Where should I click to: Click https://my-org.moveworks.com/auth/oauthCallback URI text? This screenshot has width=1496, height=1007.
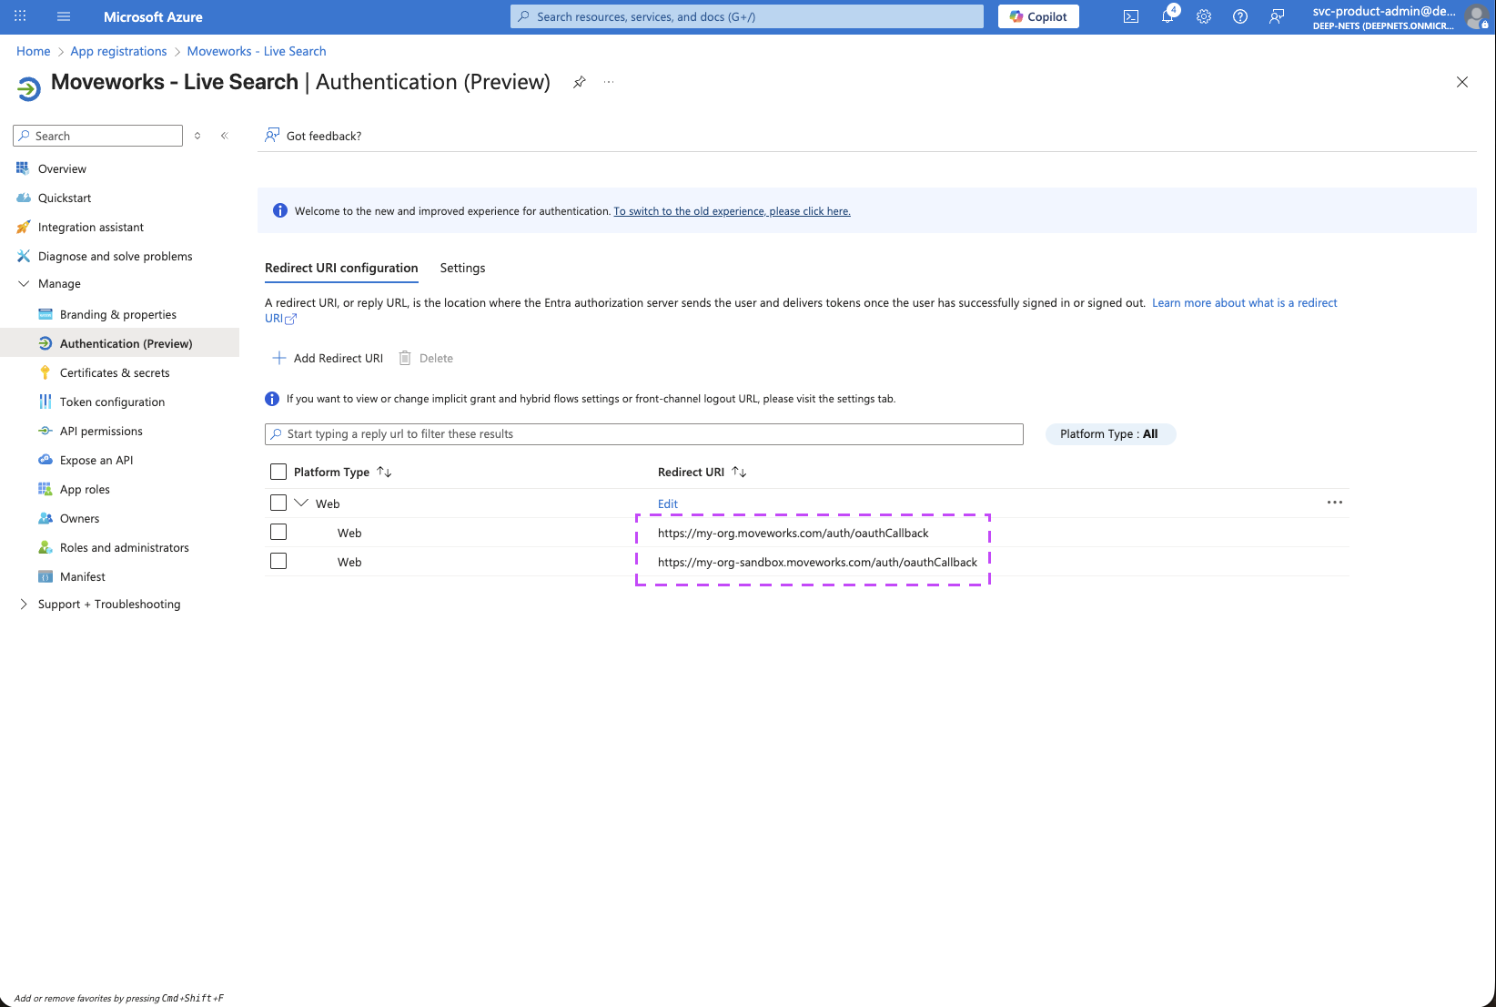coord(793,533)
